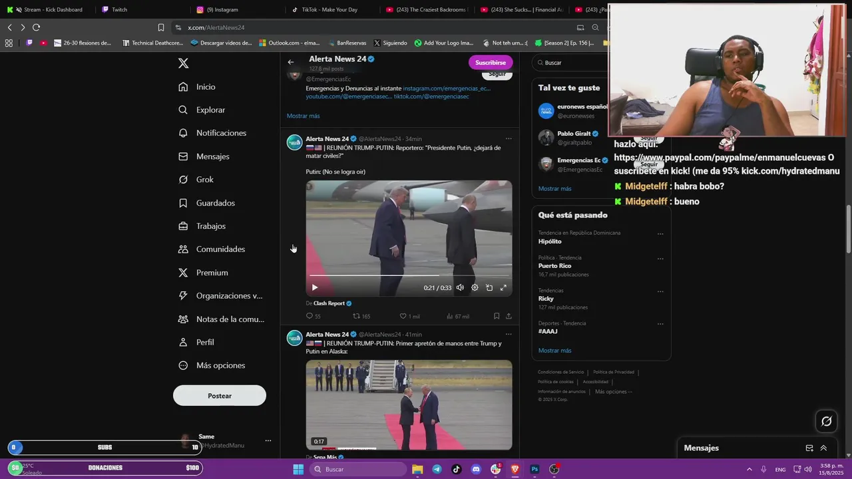Open the Windows Start menu

click(x=298, y=469)
